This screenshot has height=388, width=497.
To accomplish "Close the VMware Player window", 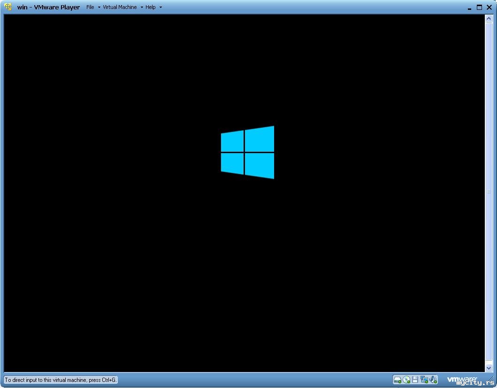I will coord(489,8).
